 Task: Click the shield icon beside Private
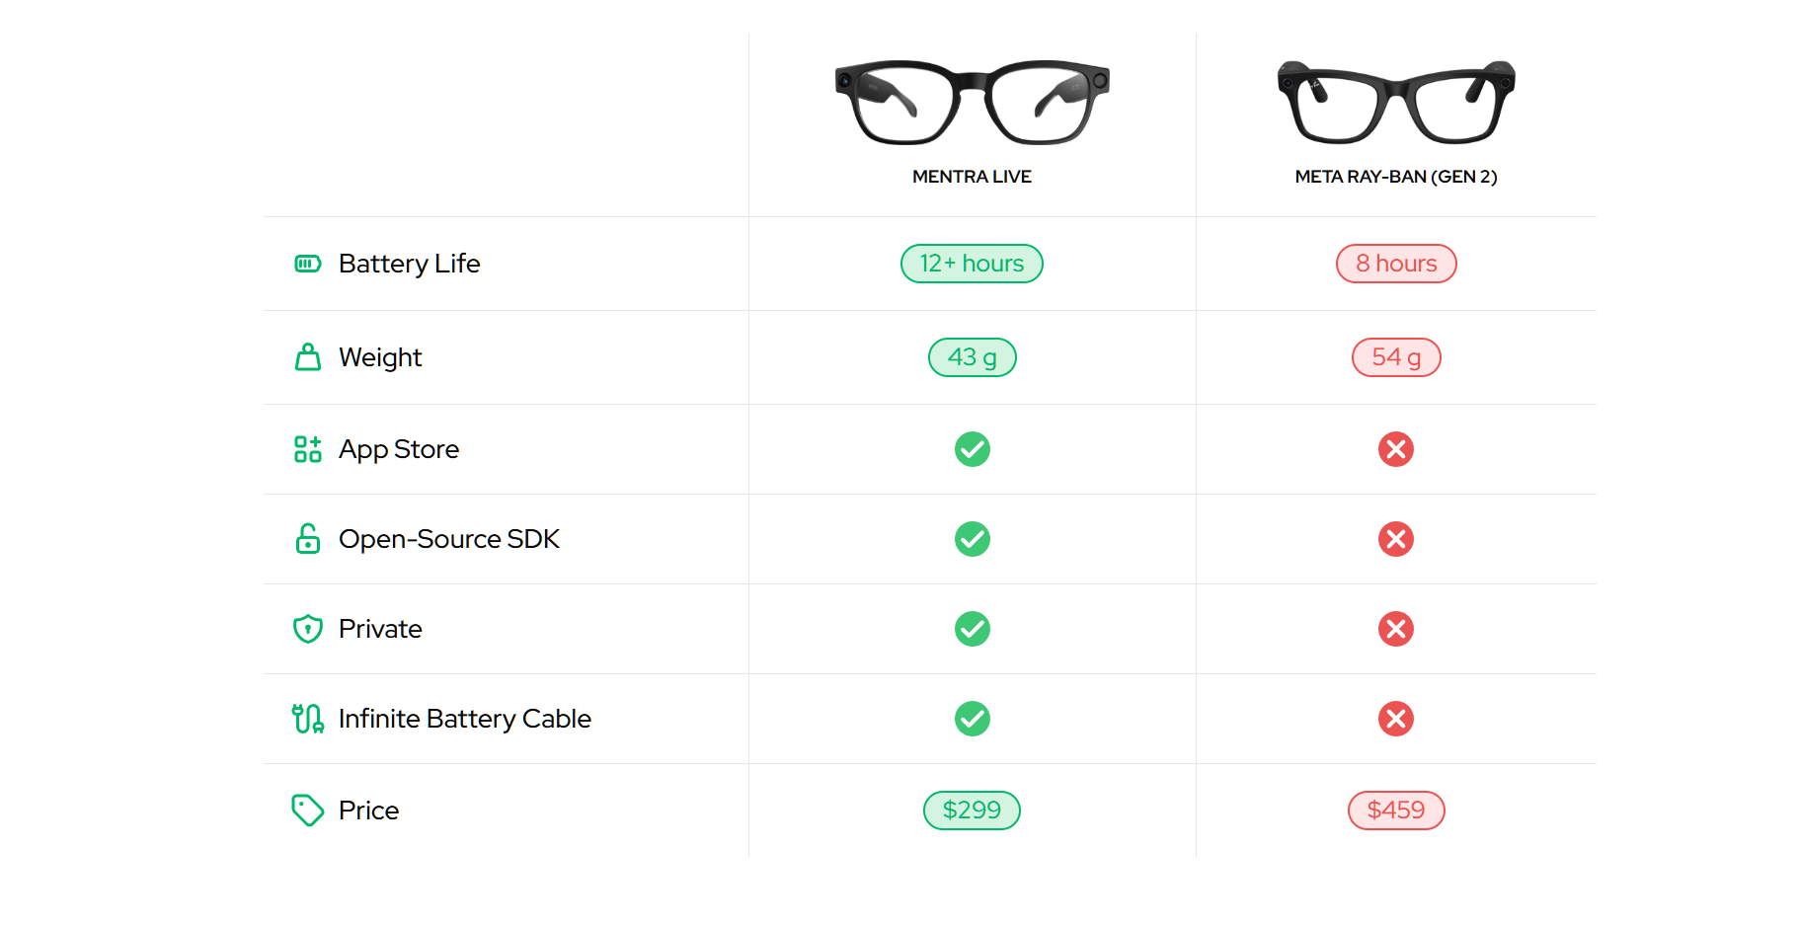[308, 629]
